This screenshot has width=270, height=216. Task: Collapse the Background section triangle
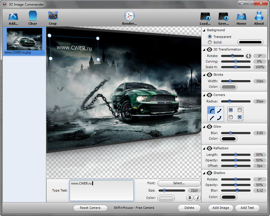[204, 30]
